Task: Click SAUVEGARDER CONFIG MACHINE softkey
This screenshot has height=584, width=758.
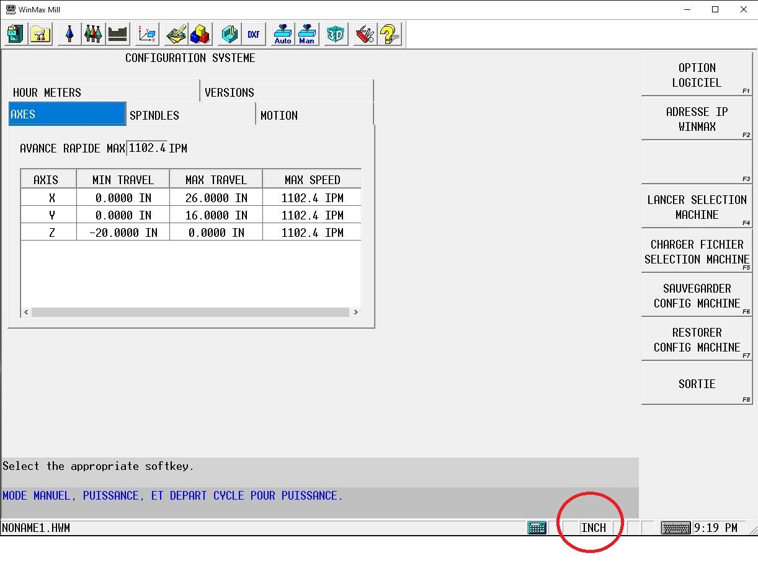Action: click(x=697, y=295)
